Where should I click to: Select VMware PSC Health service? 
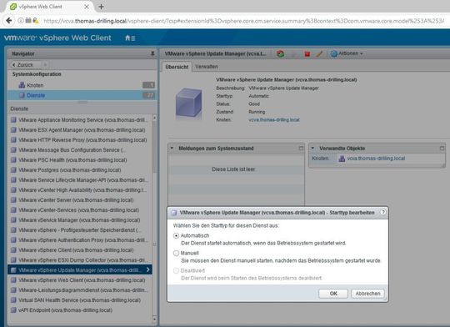pyautogui.click(x=80, y=160)
